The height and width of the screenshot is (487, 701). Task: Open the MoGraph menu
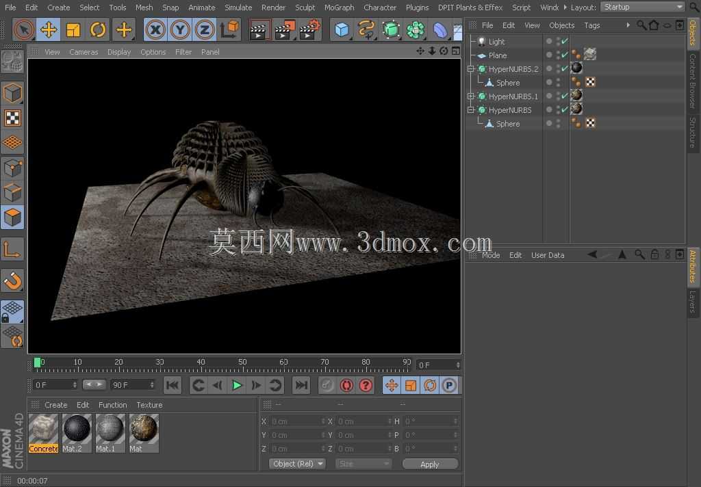[x=339, y=8]
